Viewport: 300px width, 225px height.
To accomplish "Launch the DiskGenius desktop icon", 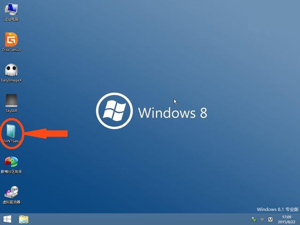I will (11, 39).
